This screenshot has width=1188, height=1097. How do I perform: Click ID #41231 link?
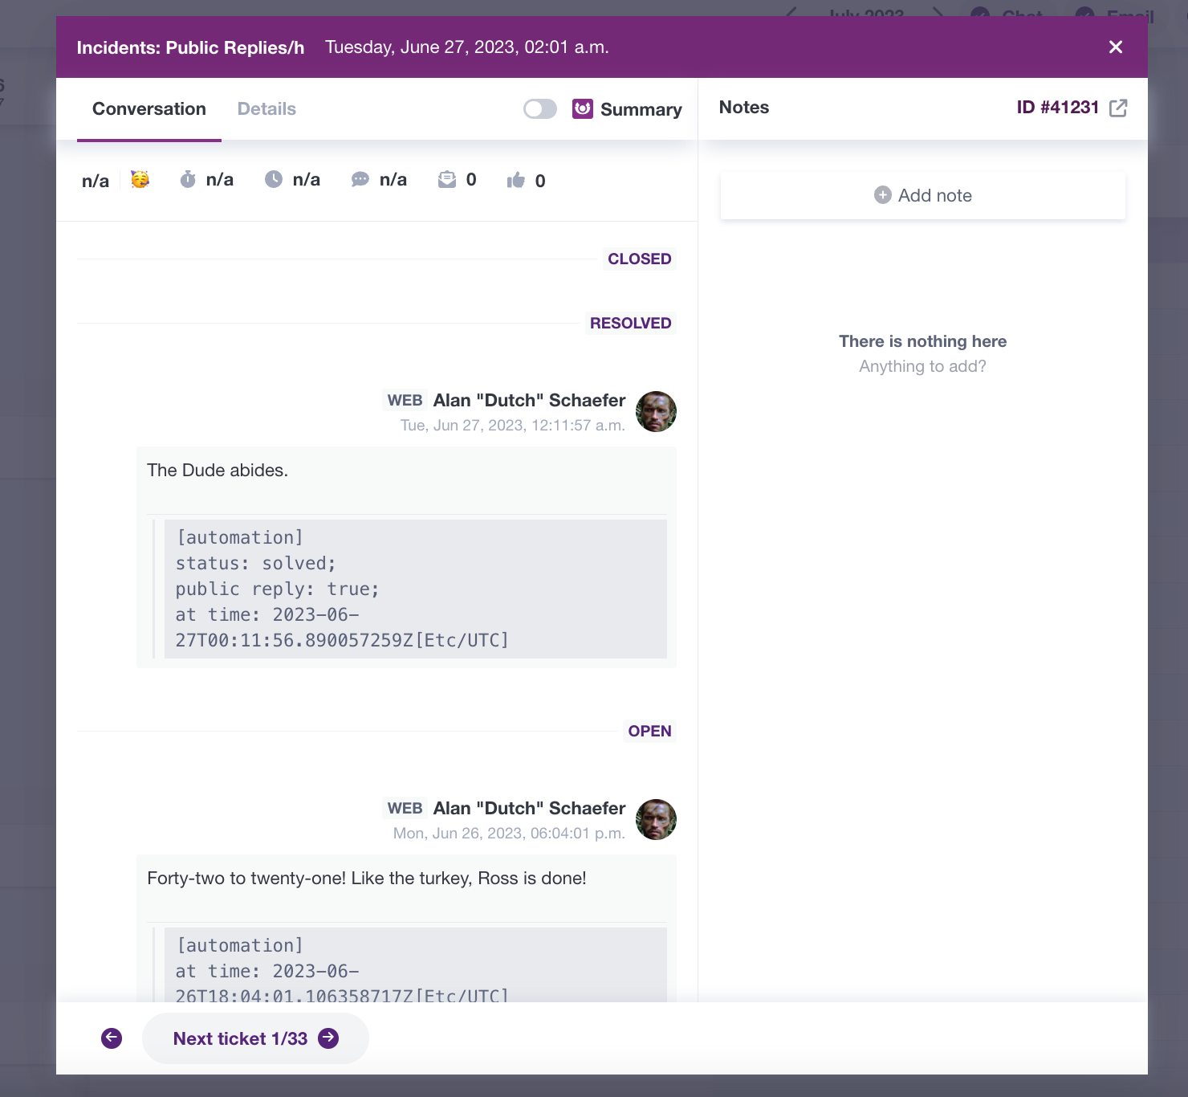[1057, 108]
